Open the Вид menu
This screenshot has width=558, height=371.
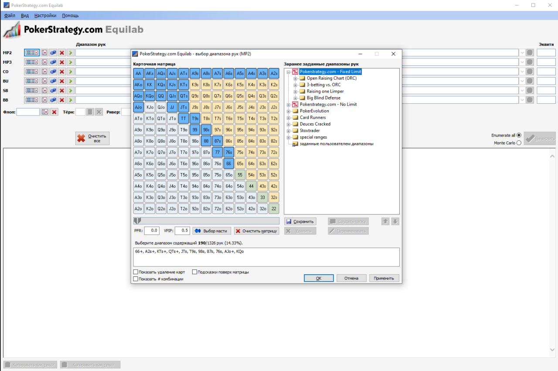point(25,15)
